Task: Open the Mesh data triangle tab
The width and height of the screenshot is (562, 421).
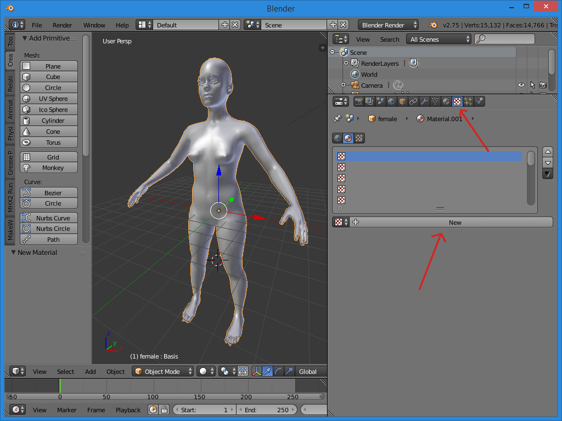Action: click(435, 101)
